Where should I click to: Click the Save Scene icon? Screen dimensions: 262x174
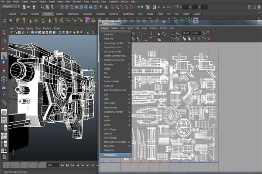(x=34, y=7)
